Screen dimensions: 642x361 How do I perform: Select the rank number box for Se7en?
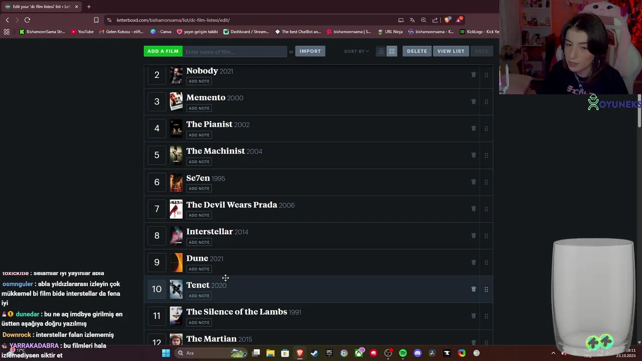click(157, 182)
